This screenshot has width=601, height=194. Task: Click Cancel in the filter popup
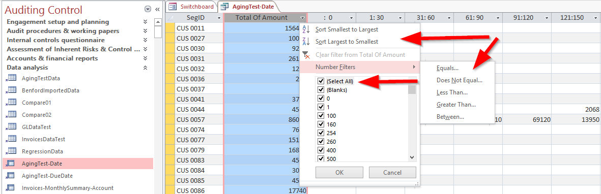point(392,173)
